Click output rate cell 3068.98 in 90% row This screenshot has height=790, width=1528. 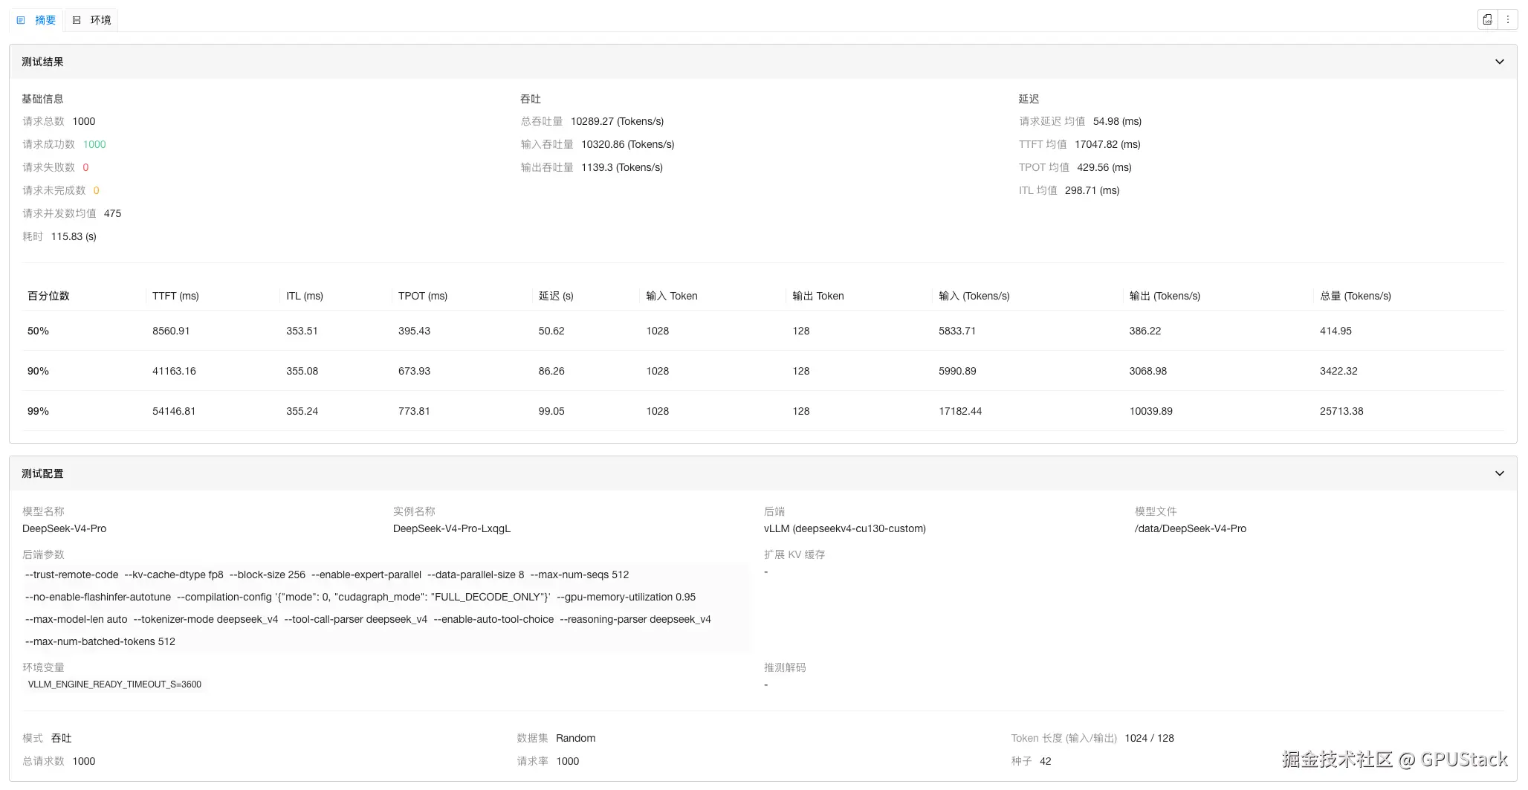click(x=1148, y=371)
